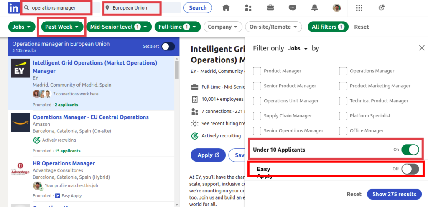Viewport: 428px width, 207px height.
Task: Check the Platform Specialist checkbox
Action: tap(343, 116)
